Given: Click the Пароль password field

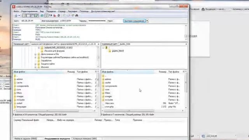Looking at the screenshot, I should point(97,21).
